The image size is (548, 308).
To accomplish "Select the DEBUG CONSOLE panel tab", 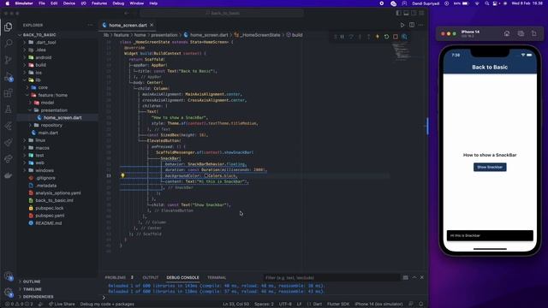I will [x=182, y=277].
